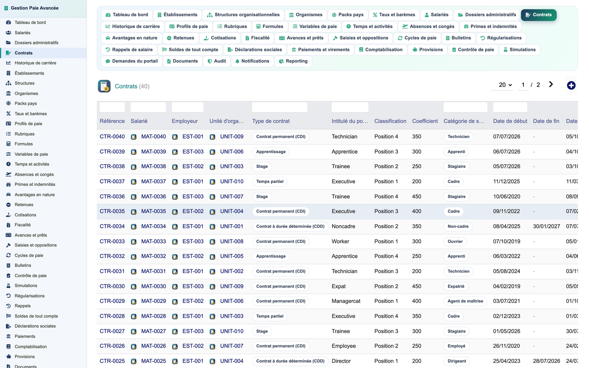
Task: Open Temps et activités sidebar entry
Action: tap(43, 164)
